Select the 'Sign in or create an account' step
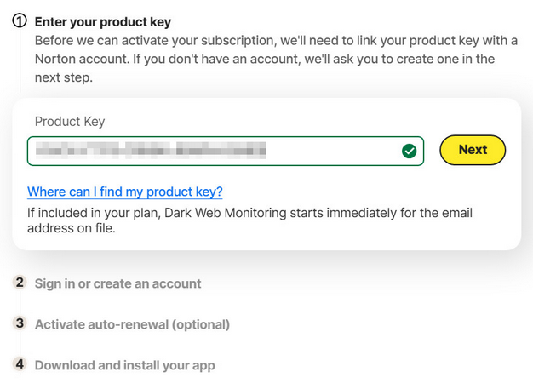This screenshot has height=389, width=533. click(x=117, y=283)
